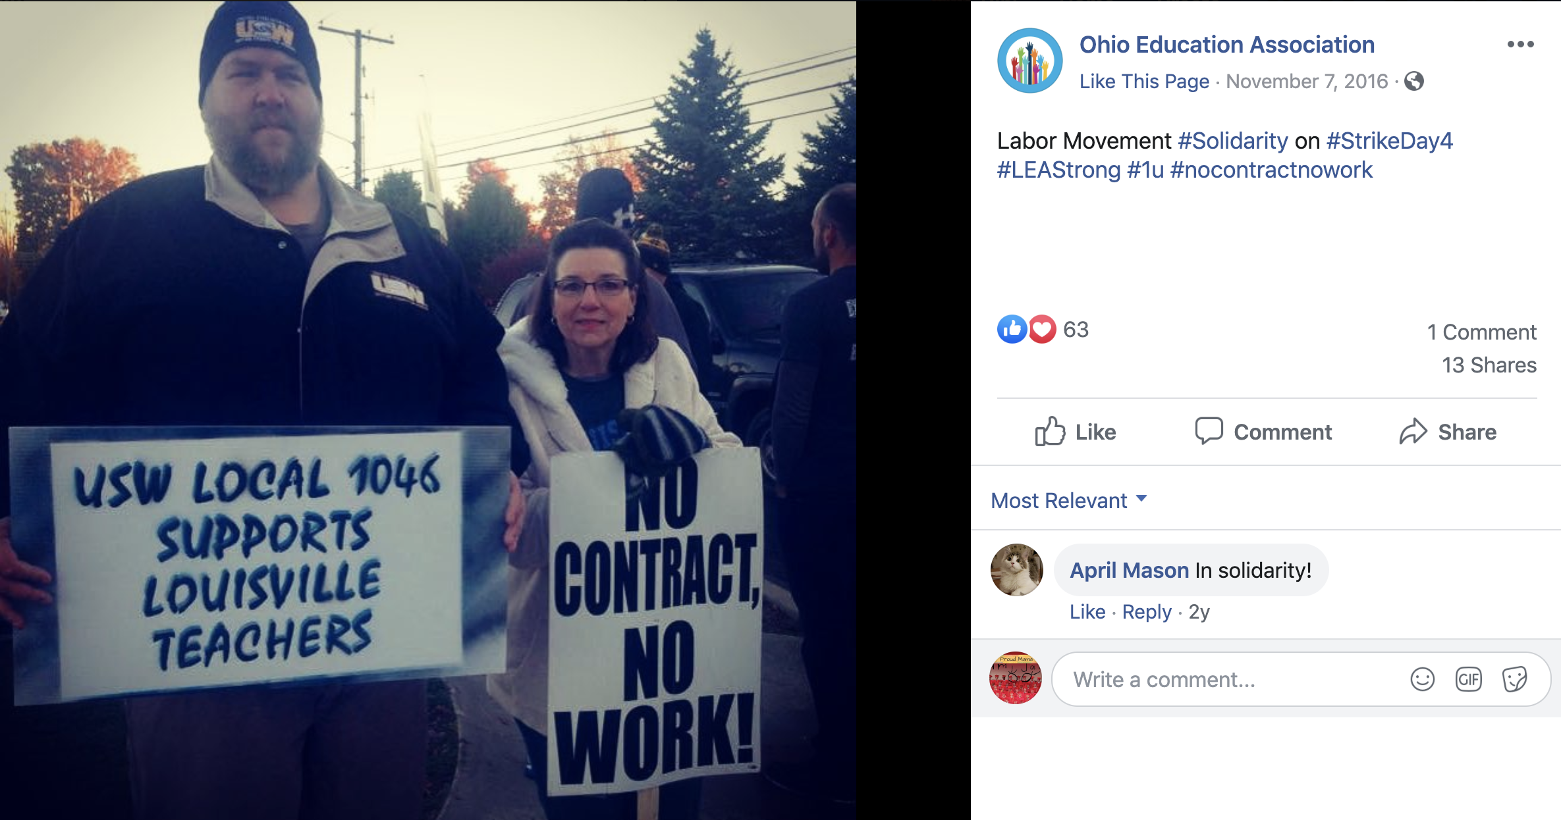Open the emoji picker in comment box
The image size is (1561, 820).
click(x=1422, y=679)
